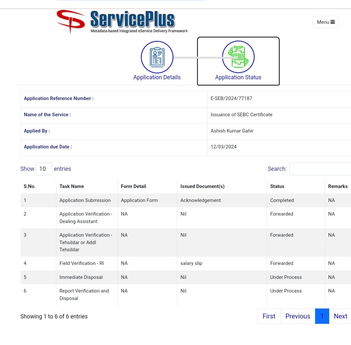Open the Acknowledgement document

tap(201, 200)
